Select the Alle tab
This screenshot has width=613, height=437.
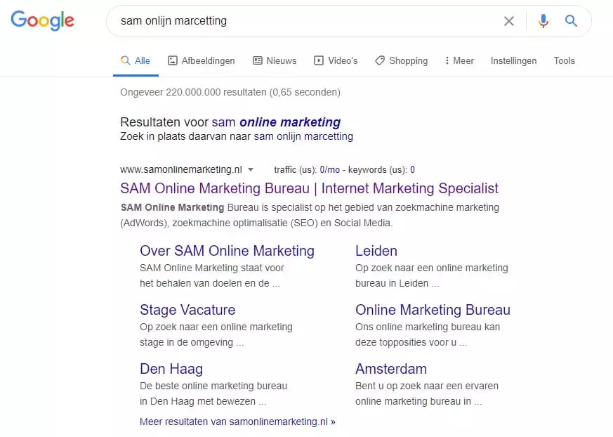pyautogui.click(x=136, y=60)
